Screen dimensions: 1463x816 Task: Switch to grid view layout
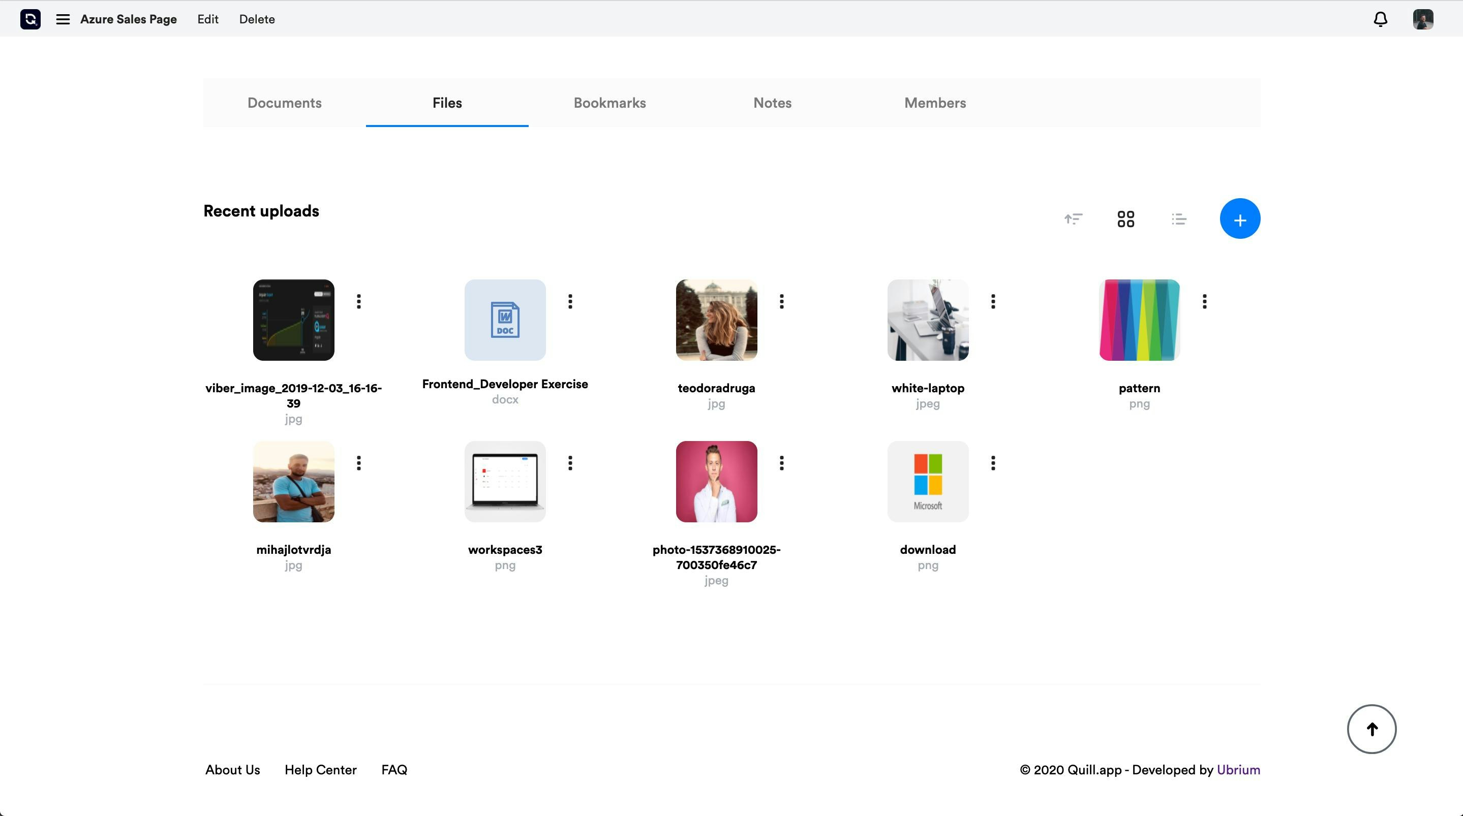tap(1125, 218)
